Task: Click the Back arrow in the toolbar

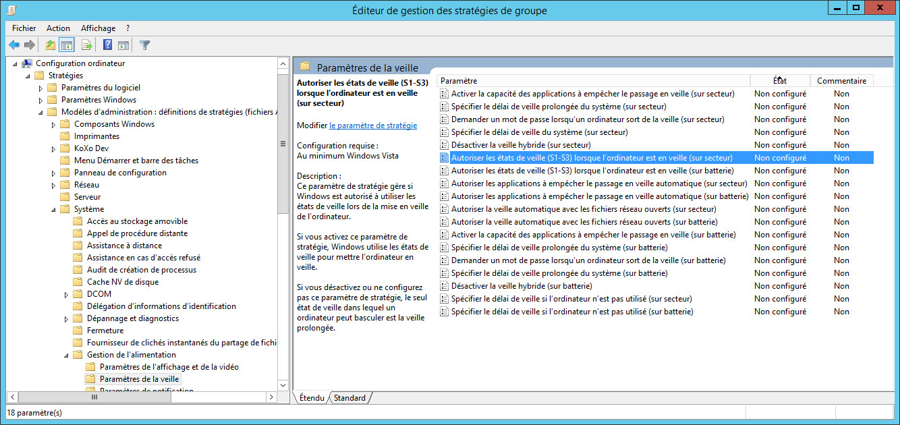Action: pos(14,45)
